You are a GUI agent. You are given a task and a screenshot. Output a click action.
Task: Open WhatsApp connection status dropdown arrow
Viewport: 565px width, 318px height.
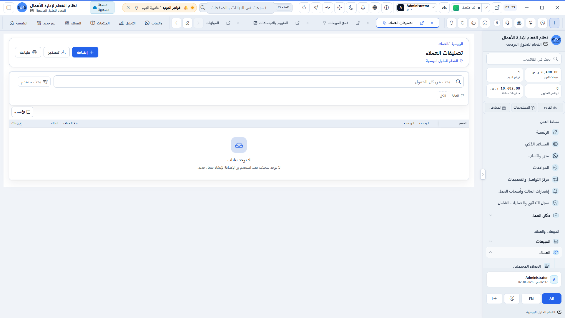pyautogui.click(x=486, y=8)
